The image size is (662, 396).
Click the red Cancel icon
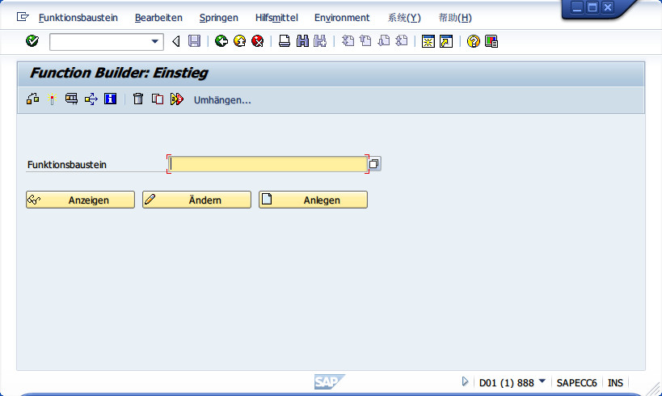point(258,41)
